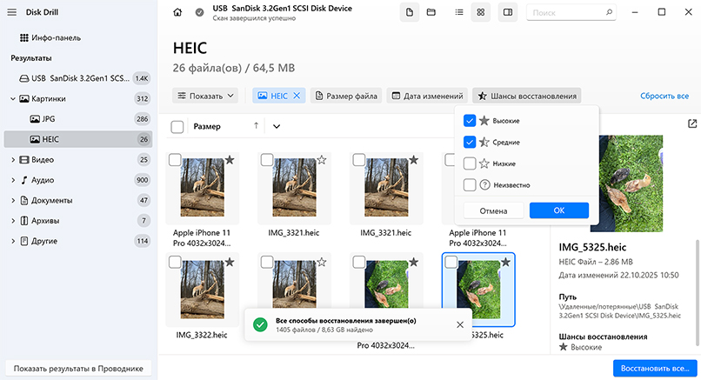Click the home icon in the top bar
The width and height of the screenshot is (701, 380).
(178, 13)
